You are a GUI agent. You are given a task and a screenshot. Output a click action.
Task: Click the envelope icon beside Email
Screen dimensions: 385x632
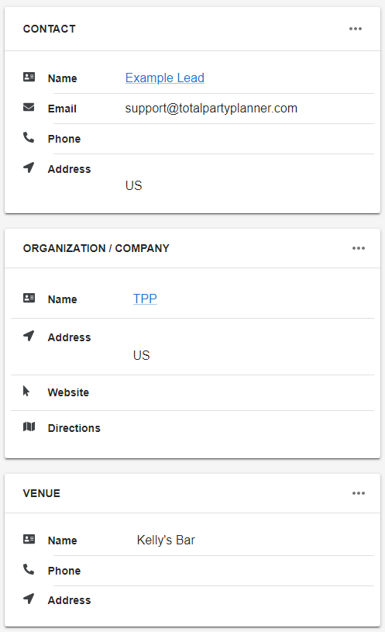coord(29,107)
